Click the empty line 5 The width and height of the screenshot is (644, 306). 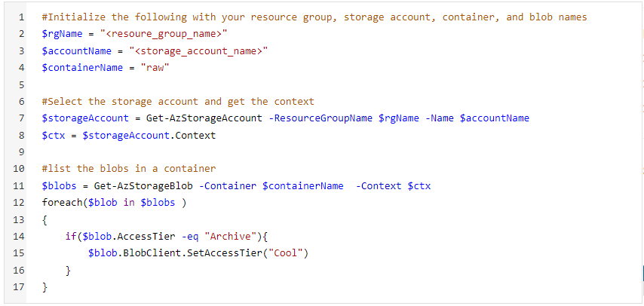(329, 84)
